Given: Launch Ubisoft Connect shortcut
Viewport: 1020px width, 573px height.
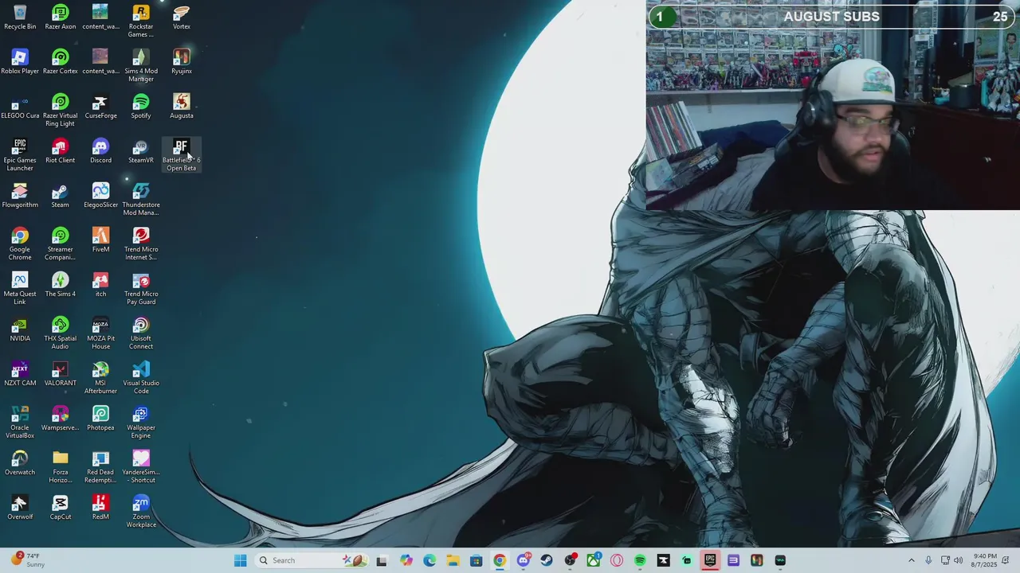Looking at the screenshot, I should pyautogui.click(x=141, y=333).
